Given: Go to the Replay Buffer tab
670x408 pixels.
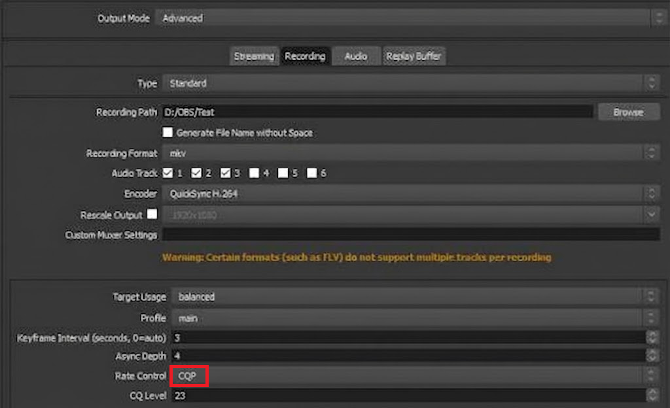Looking at the screenshot, I should click(414, 56).
